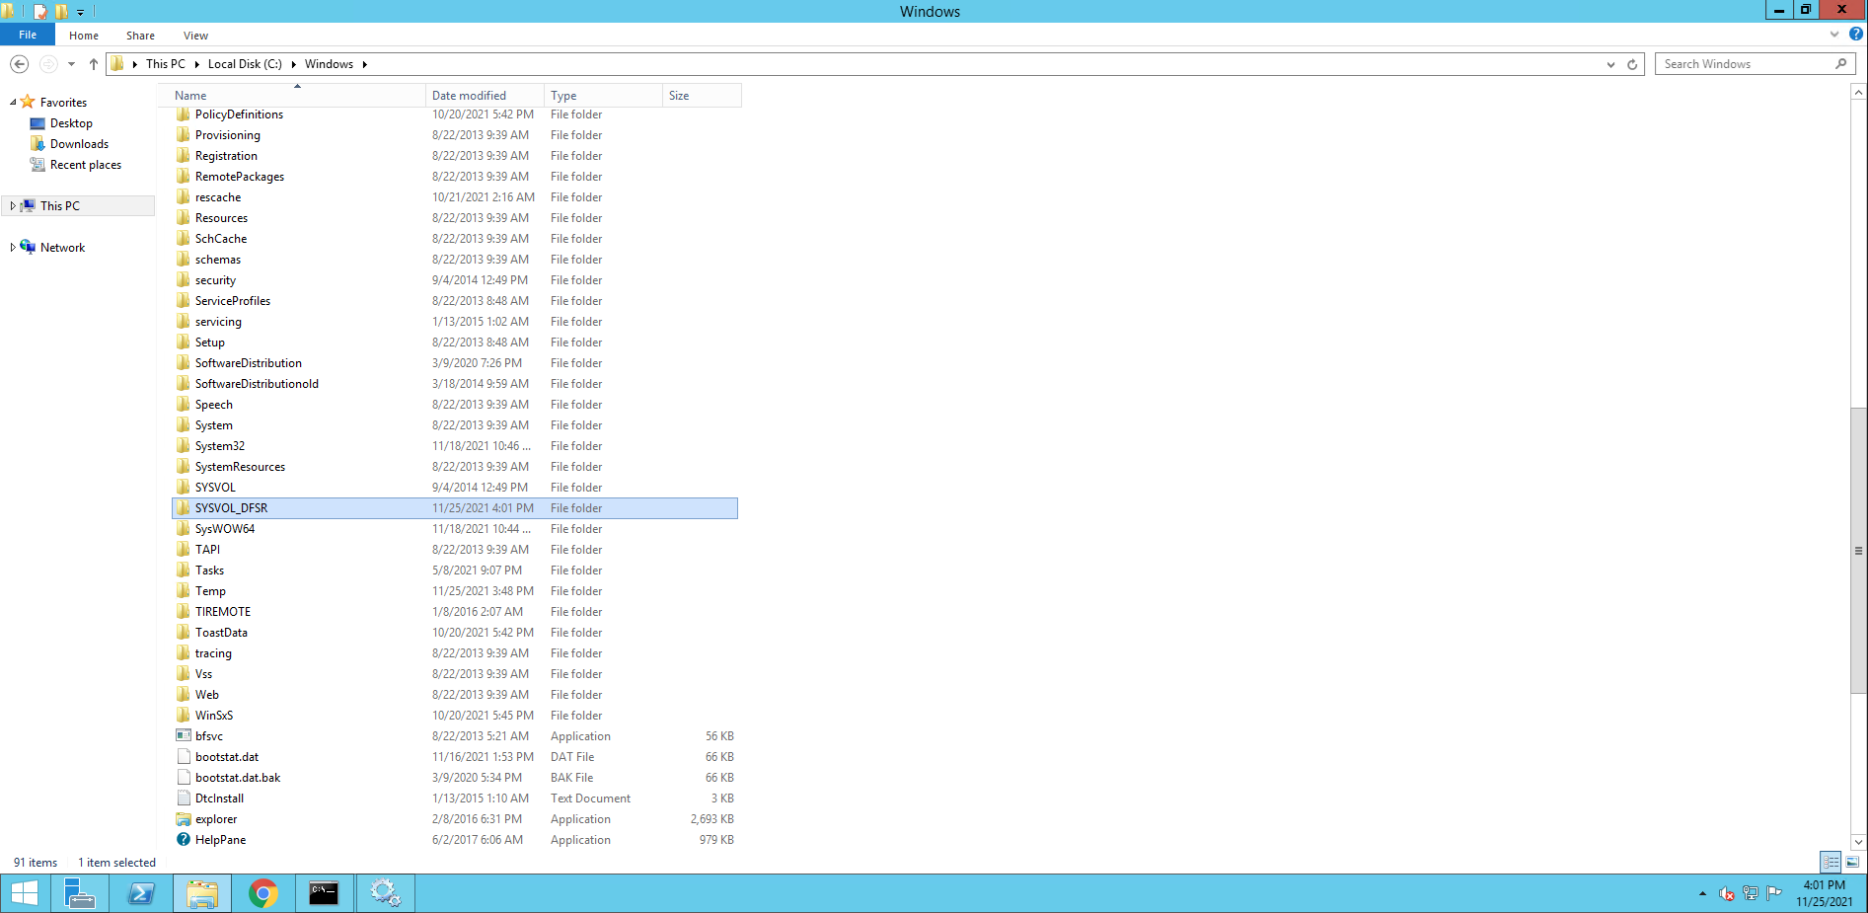This screenshot has width=1868, height=913.
Task: Select the WinSxS folder icon
Action: [184, 716]
